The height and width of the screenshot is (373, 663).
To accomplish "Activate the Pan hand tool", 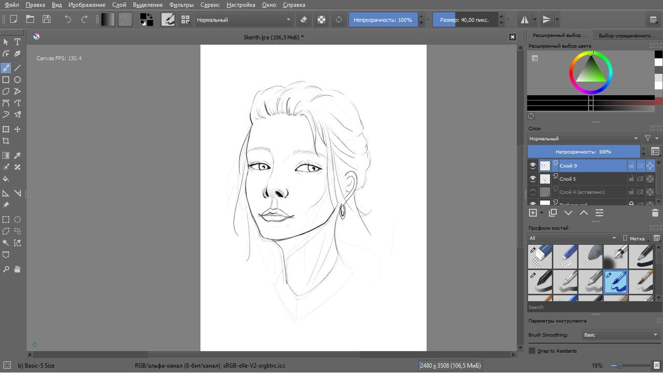I will (18, 269).
